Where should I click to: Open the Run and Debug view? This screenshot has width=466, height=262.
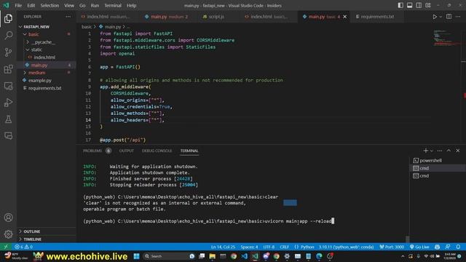tap(8, 103)
